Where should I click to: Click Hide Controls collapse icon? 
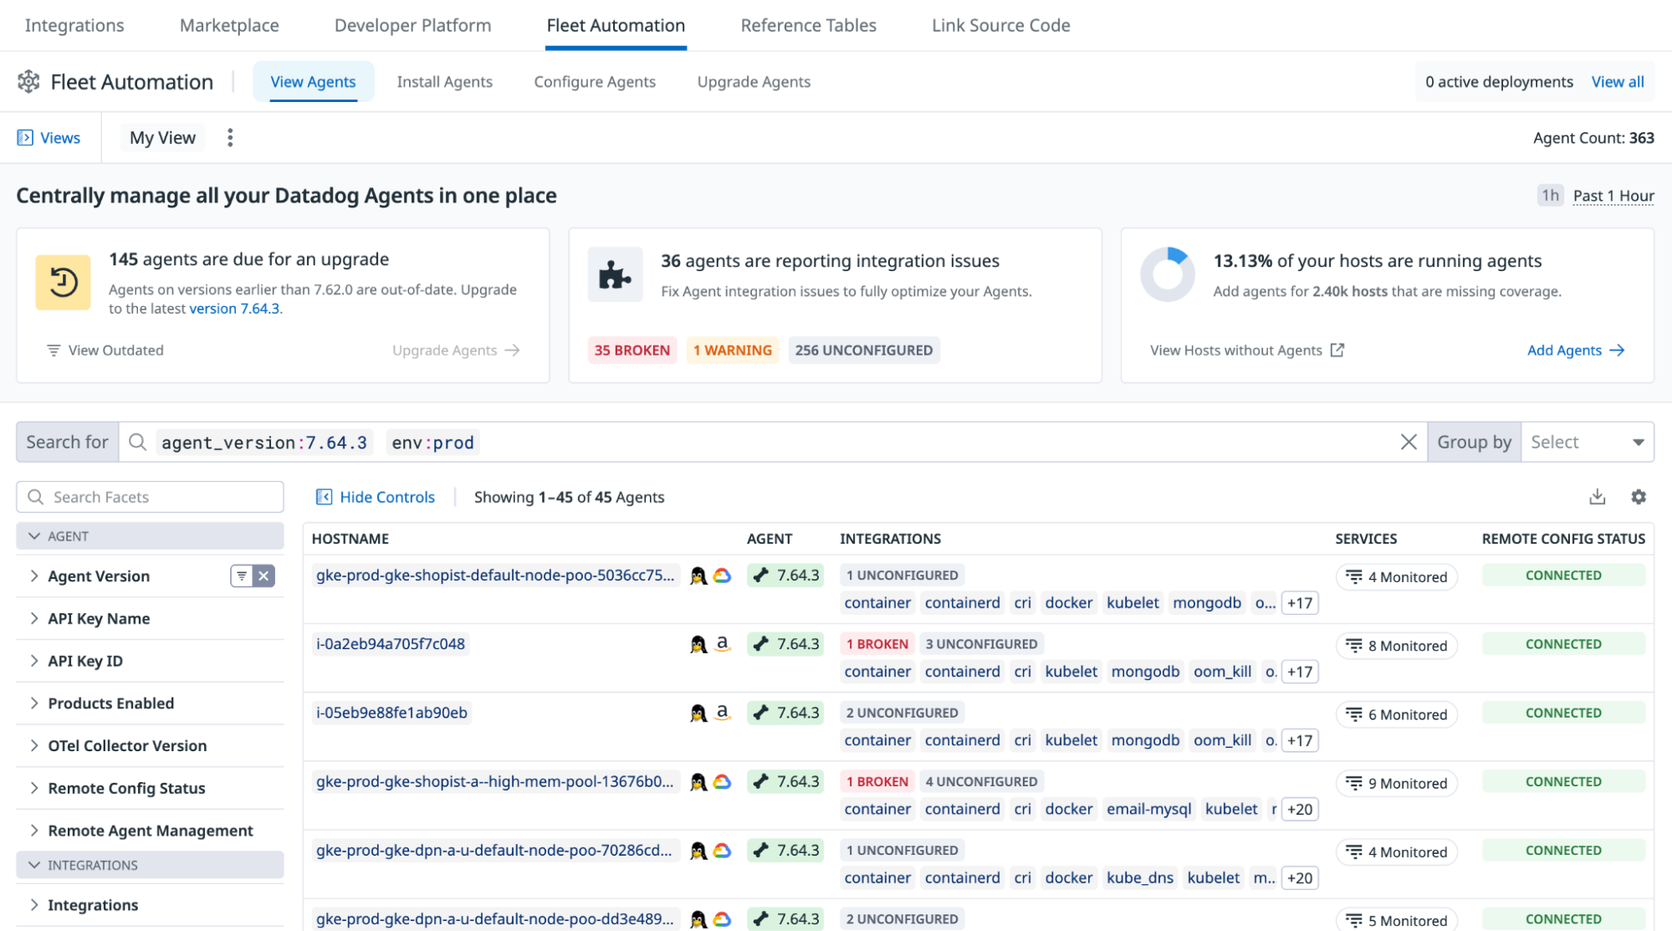[324, 497]
